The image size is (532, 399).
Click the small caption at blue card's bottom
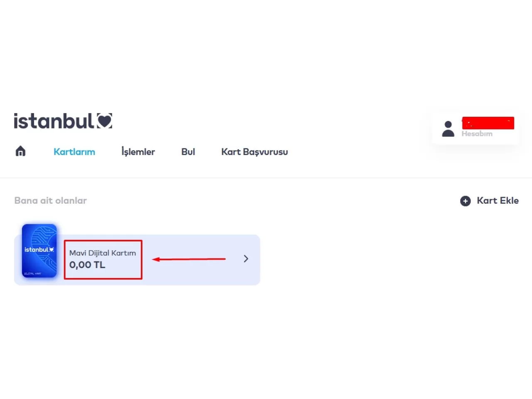(33, 273)
